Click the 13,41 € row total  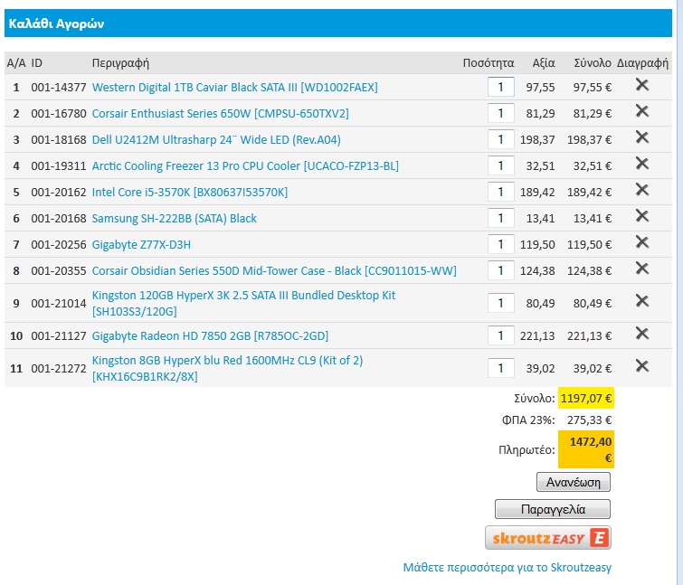point(593,218)
